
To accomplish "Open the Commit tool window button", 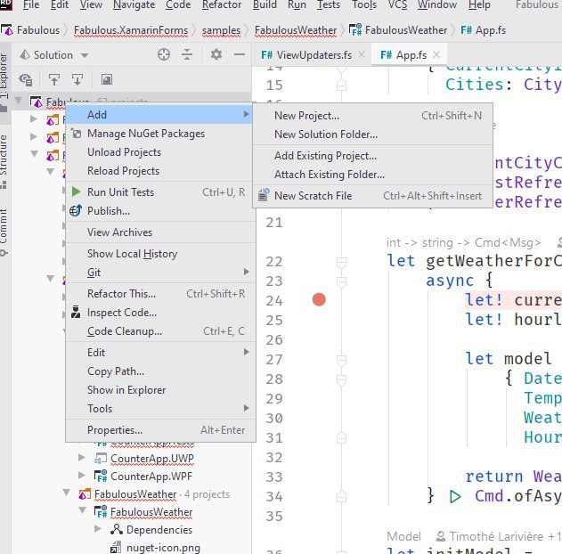I will (x=4, y=233).
